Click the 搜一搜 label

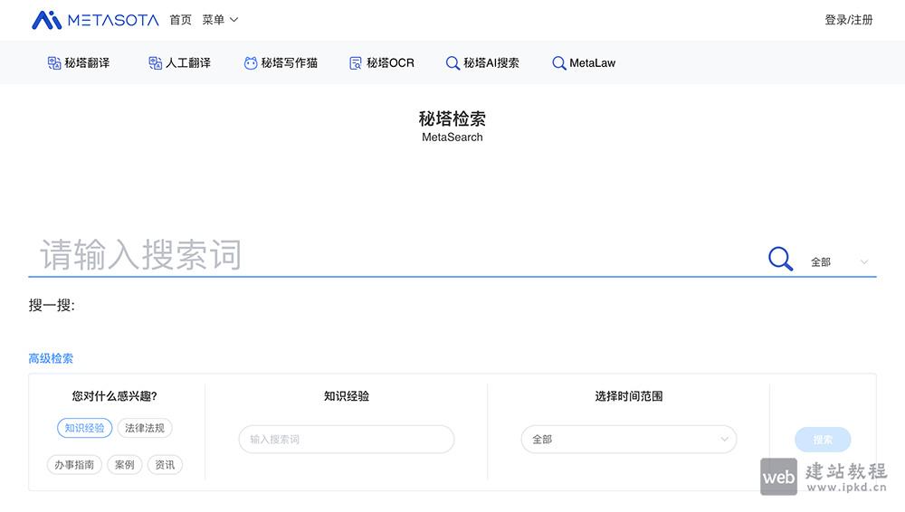[x=52, y=305]
